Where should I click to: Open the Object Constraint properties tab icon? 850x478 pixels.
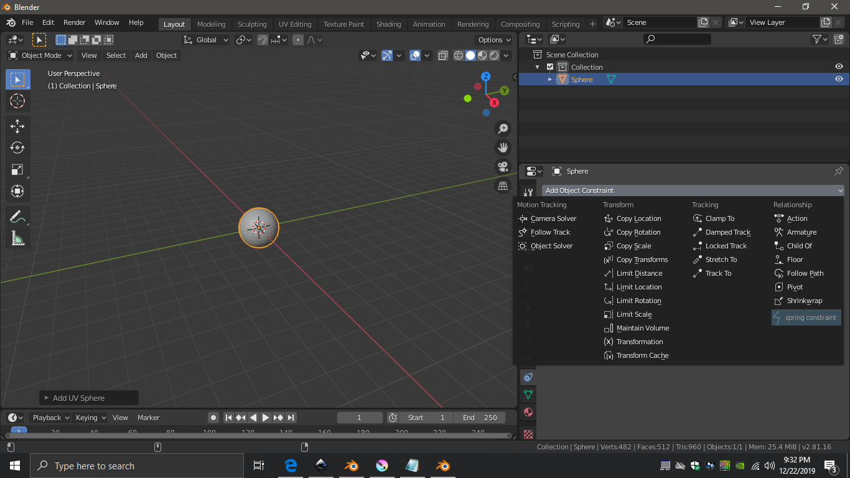click(x=528, y=377)
